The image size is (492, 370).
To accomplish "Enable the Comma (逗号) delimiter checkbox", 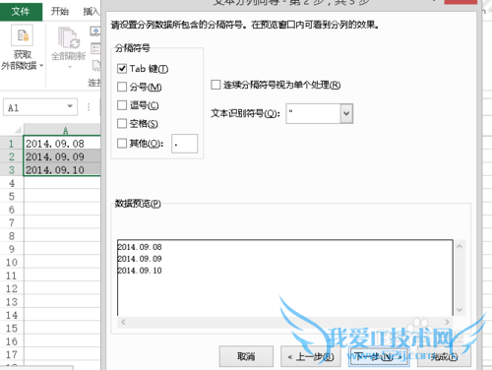I will coord(122,105).
